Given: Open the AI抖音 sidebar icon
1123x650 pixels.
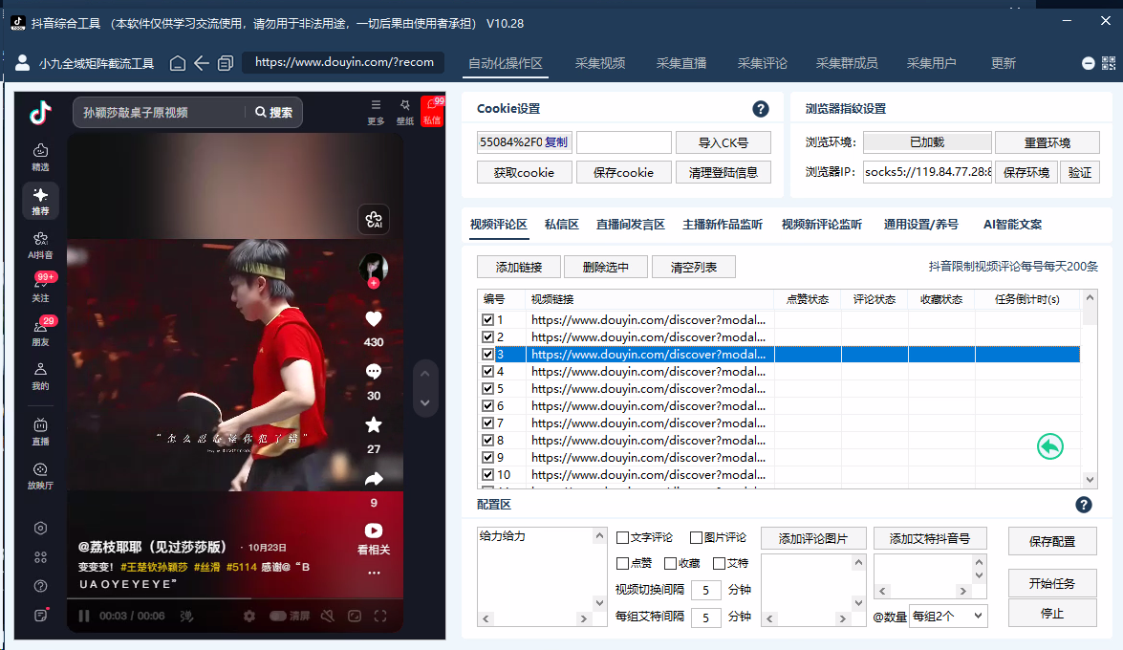Looking at the screenshot, I should [40, 245].
